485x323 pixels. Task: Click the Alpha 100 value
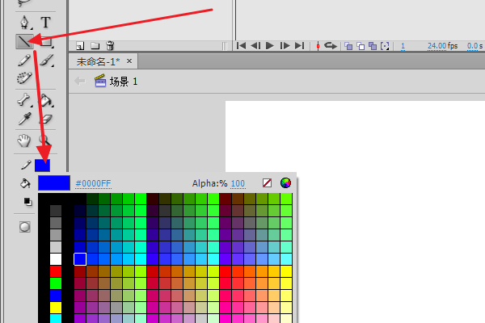point(238,183)
